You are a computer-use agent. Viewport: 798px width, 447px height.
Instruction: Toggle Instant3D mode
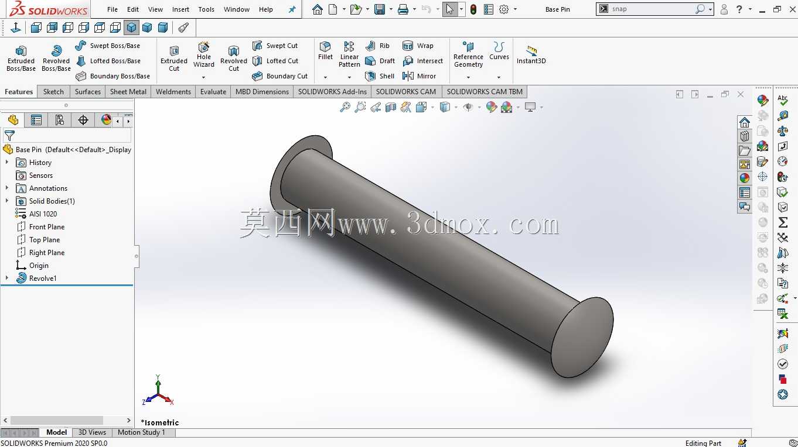pos(531,54)
